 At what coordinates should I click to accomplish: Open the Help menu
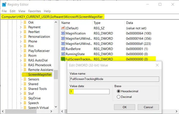[47, 11]
